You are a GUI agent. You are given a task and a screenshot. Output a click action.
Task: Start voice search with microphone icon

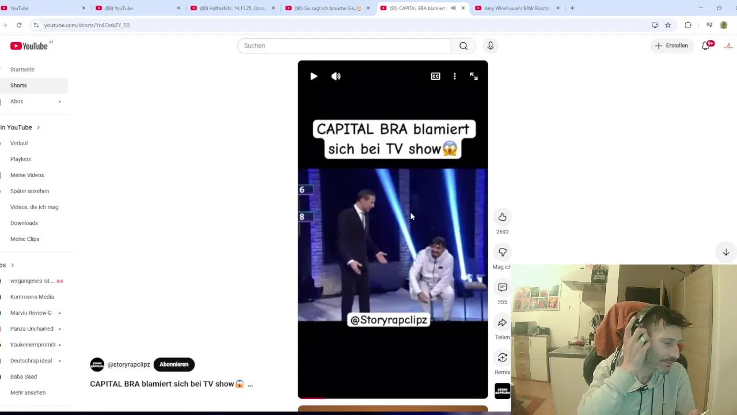click(x=491, y=46)
